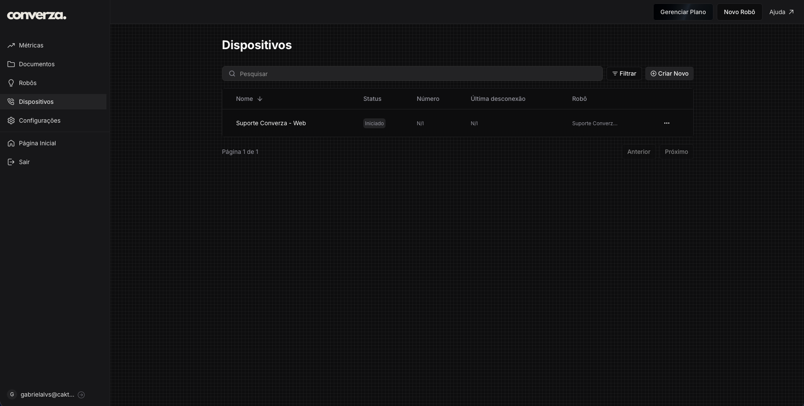
Task: Click the Anterior pagination button
Action: tap(639, 152)
